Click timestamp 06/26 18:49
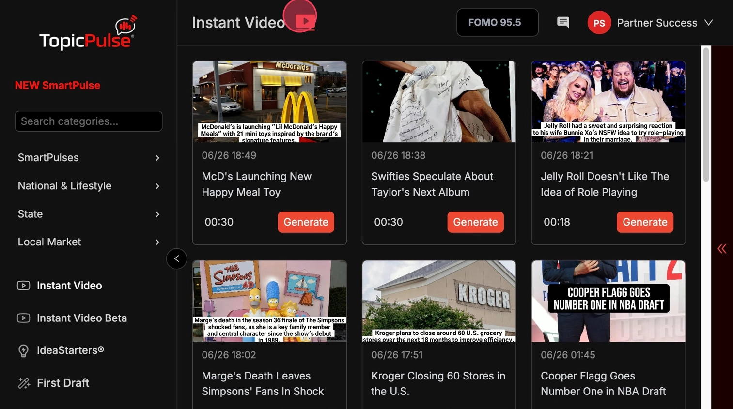This screenshot has width=733, height=409. pos(229,155)
